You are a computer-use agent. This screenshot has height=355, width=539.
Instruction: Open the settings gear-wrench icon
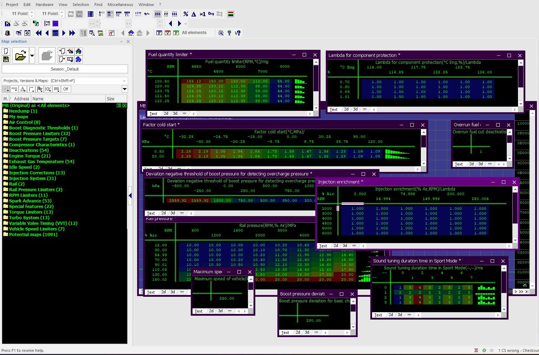point(221,33)
